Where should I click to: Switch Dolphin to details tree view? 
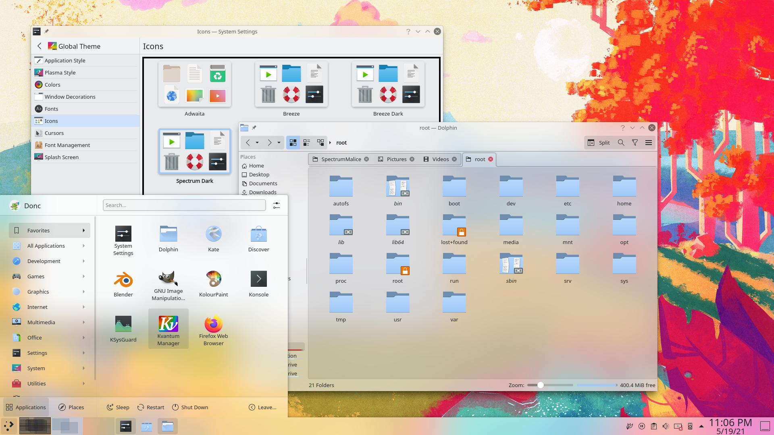click(x=320, y=143)
